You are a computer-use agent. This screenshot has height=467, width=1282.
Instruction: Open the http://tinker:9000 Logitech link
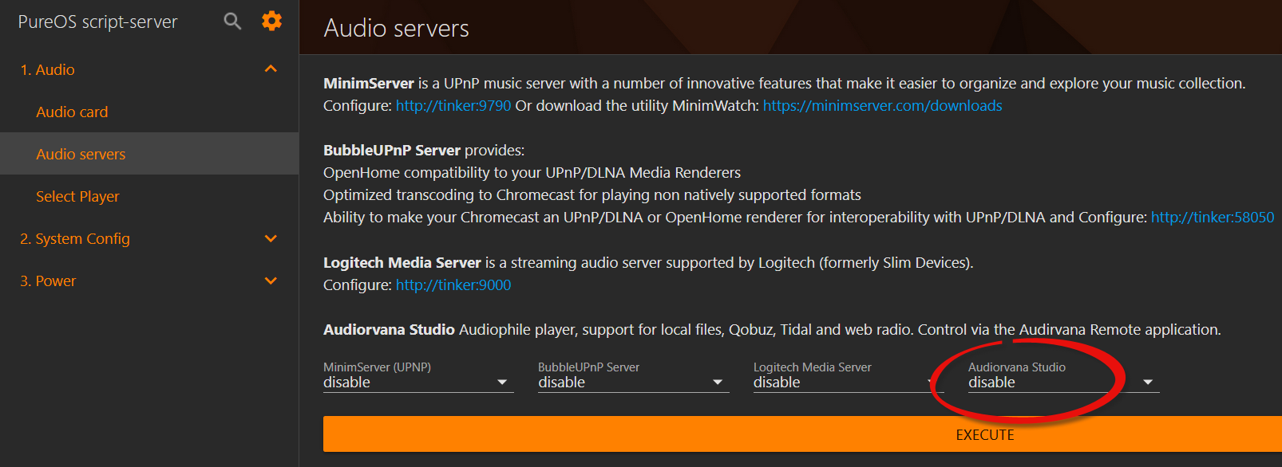(453, 285)
